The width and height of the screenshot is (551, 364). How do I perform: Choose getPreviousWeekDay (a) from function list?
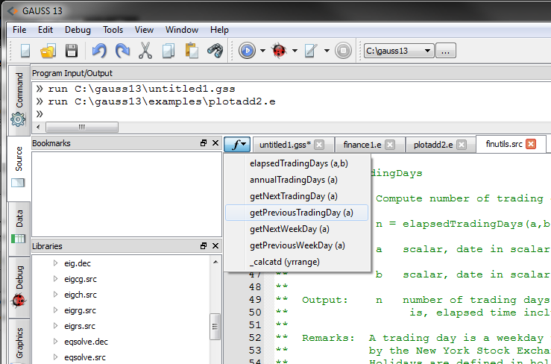(x=297, y=245)
